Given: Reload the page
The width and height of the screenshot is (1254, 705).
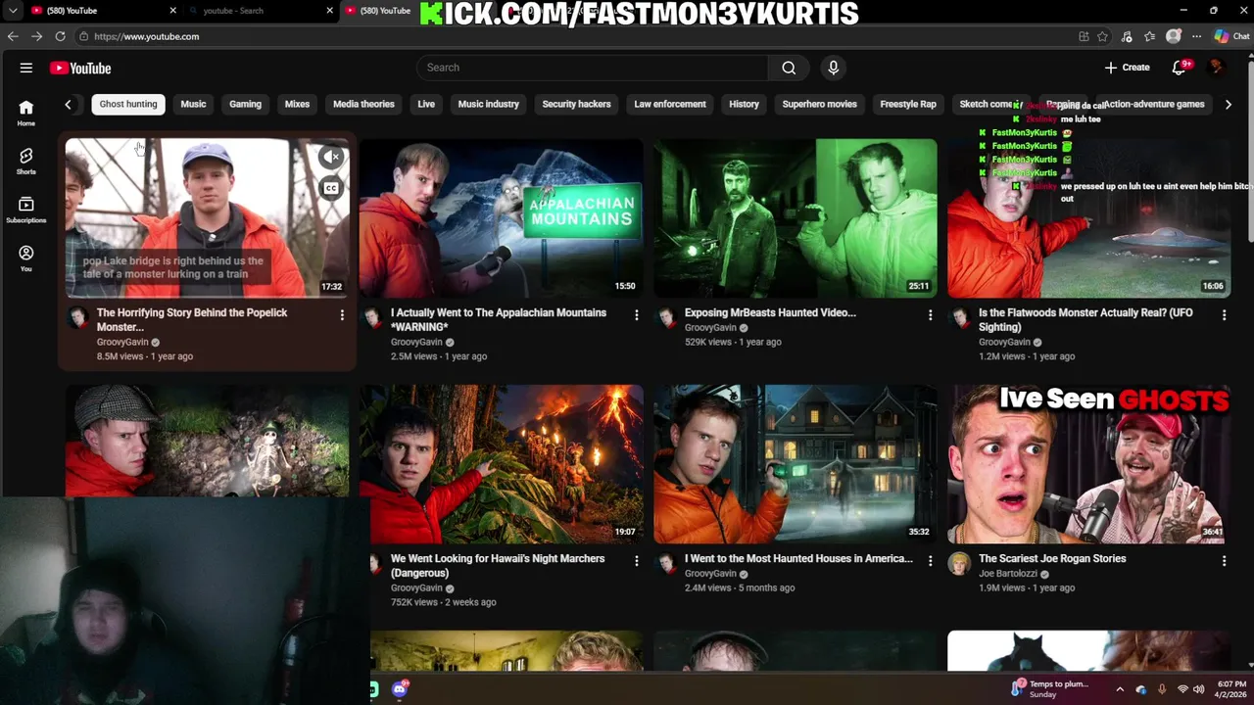Looking at the screenshot, I should (60, 36).
